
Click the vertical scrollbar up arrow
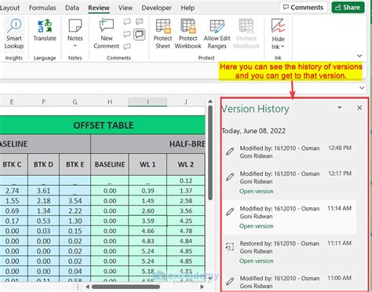pyautogui.click(x=210, y=101)
